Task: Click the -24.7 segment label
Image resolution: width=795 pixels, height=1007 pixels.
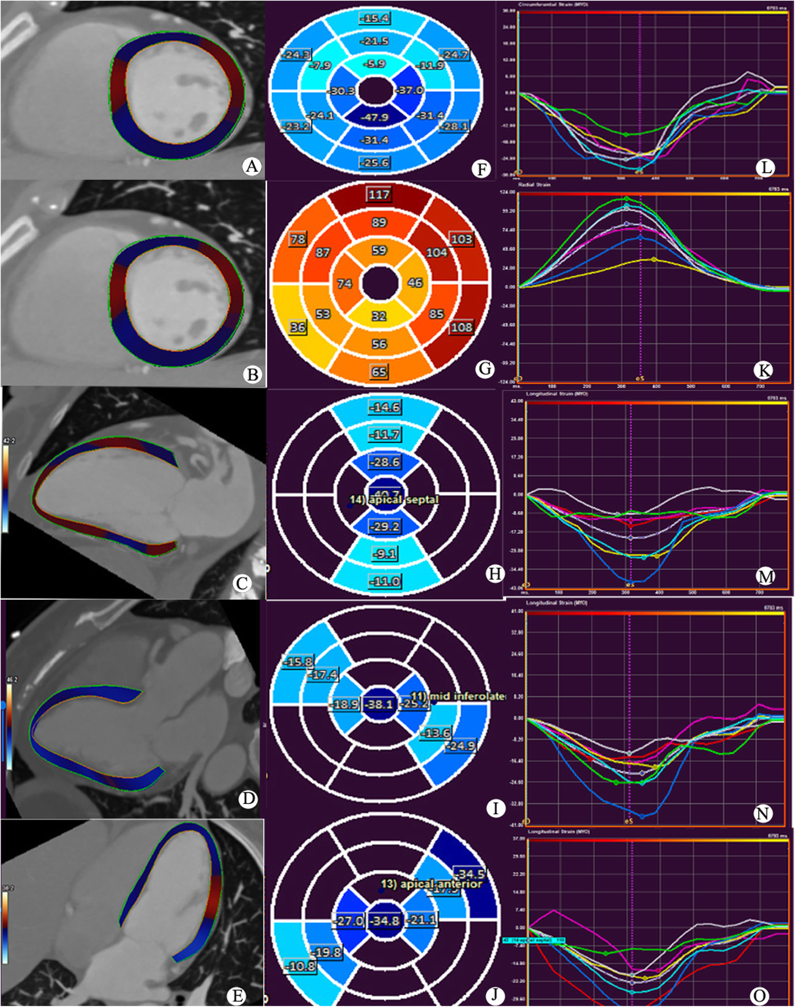Action: click(x=455, y=54)
